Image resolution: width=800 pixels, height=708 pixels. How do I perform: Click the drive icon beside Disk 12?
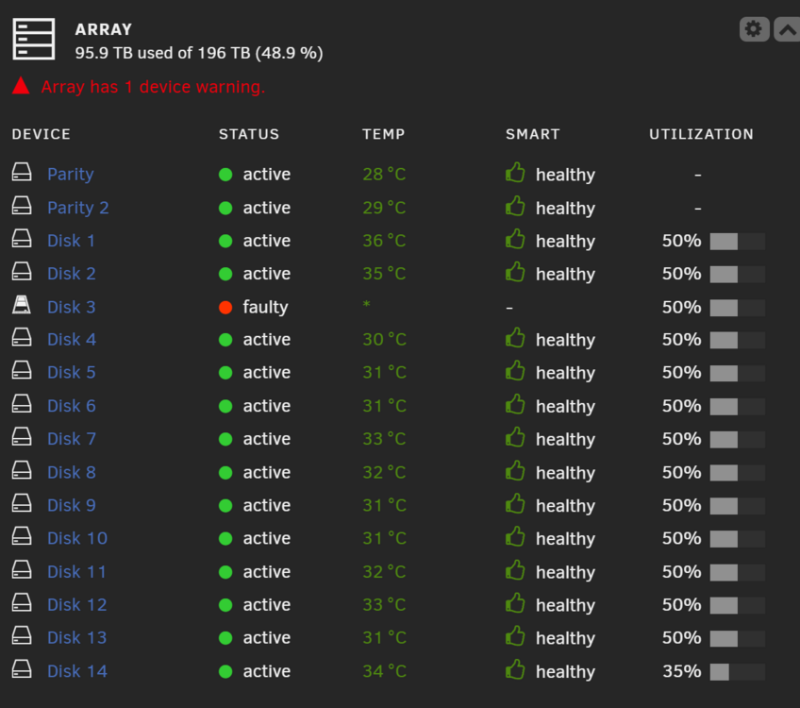[x=22, y=602]
